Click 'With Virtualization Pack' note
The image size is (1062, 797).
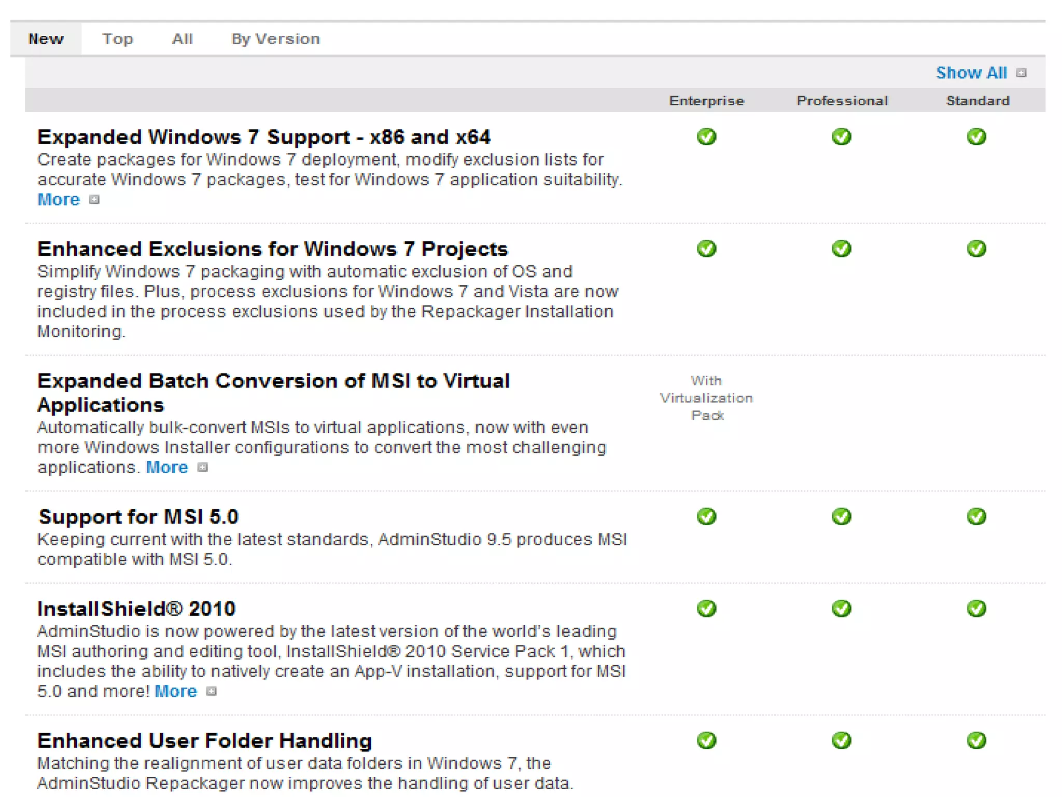(706, 398)
